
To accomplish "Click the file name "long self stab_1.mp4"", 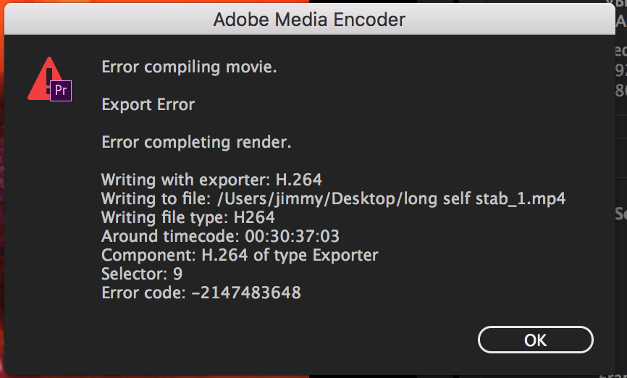I will click(484, 198).
